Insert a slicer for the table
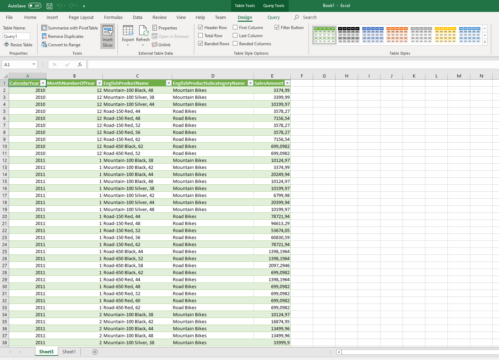The image size is (499, 360). coord(107,36)
